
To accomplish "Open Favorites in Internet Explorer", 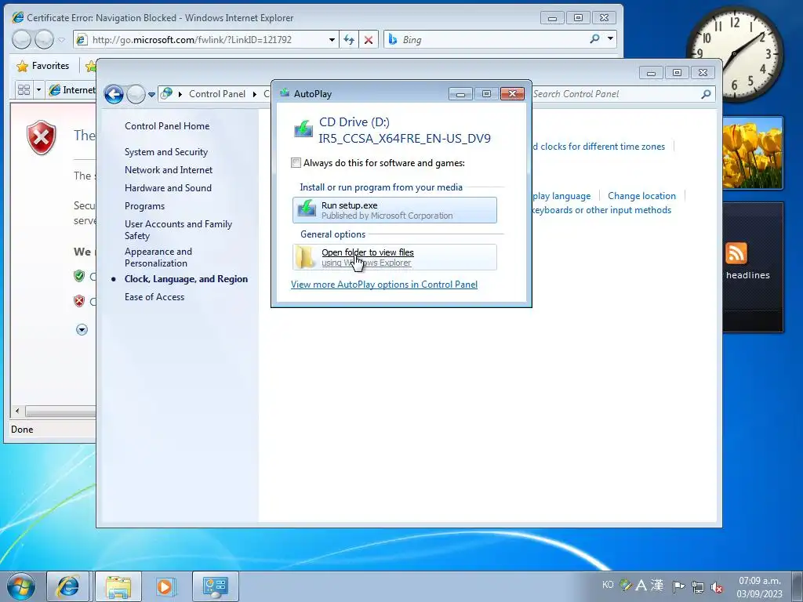I will point(43,66).
